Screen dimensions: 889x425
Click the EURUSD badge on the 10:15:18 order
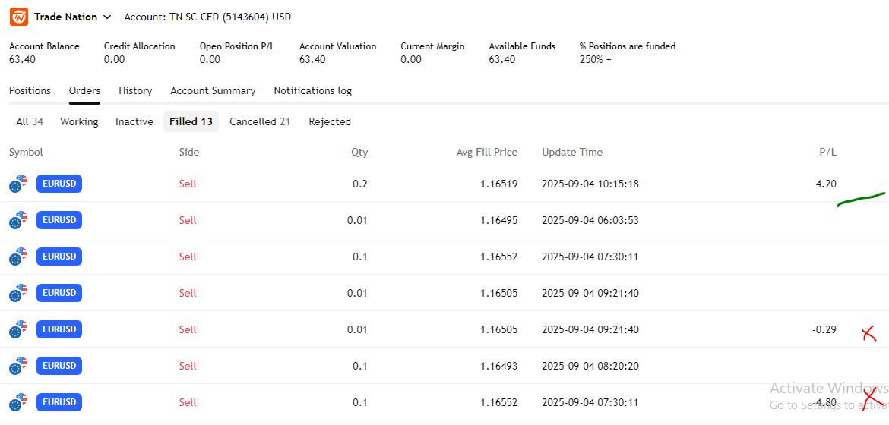click(x=59, y=184)
